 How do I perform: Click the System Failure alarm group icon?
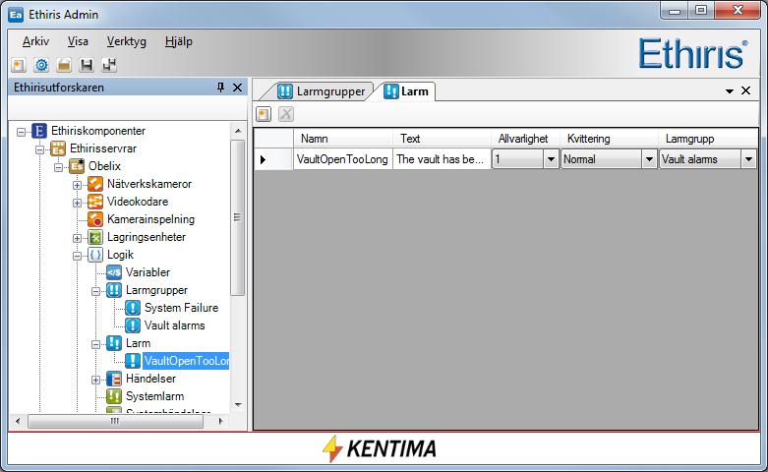[132, 308]
